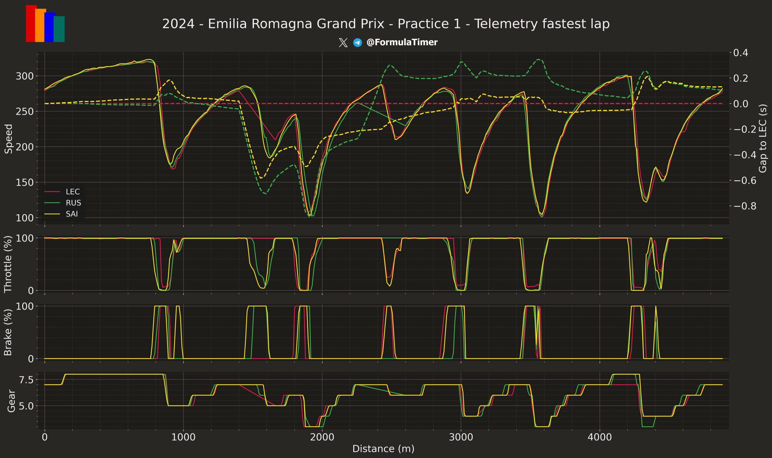Click the teal bar in the logo
This screenshot has width=772, height=458.
pos(60,29)
